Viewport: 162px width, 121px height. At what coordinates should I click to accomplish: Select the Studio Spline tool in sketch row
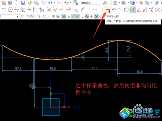click(17, 10)
